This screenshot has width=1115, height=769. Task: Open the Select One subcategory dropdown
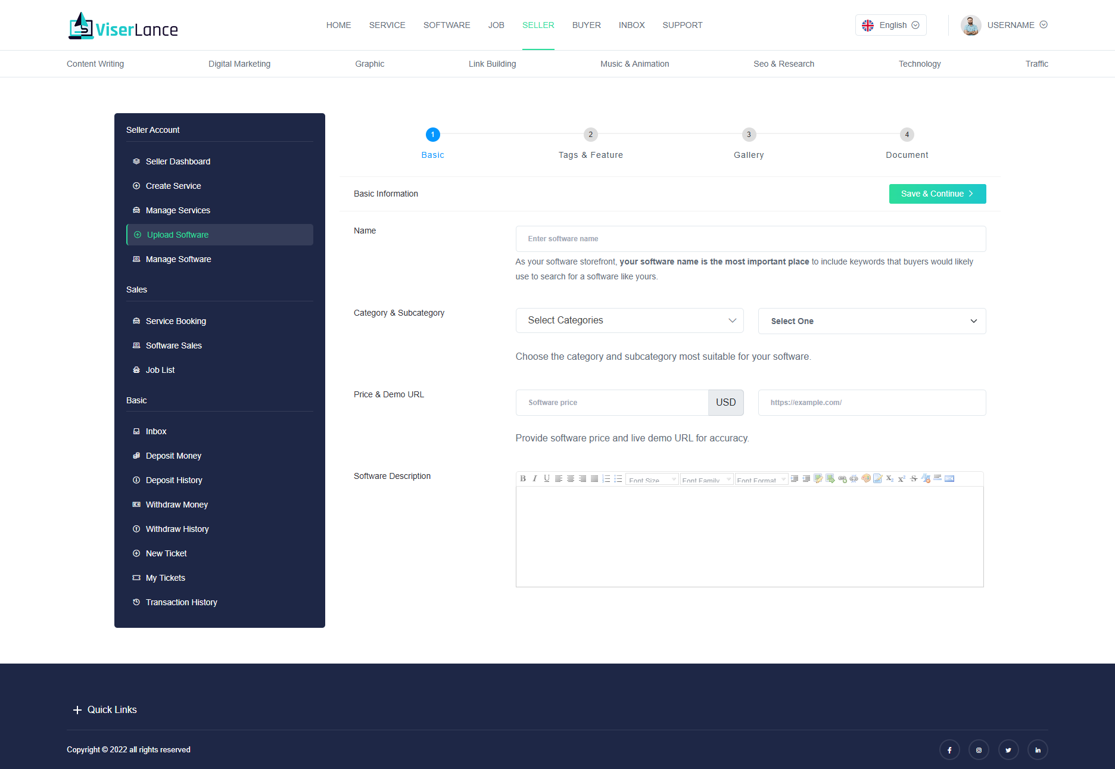[x=872, y=321]
